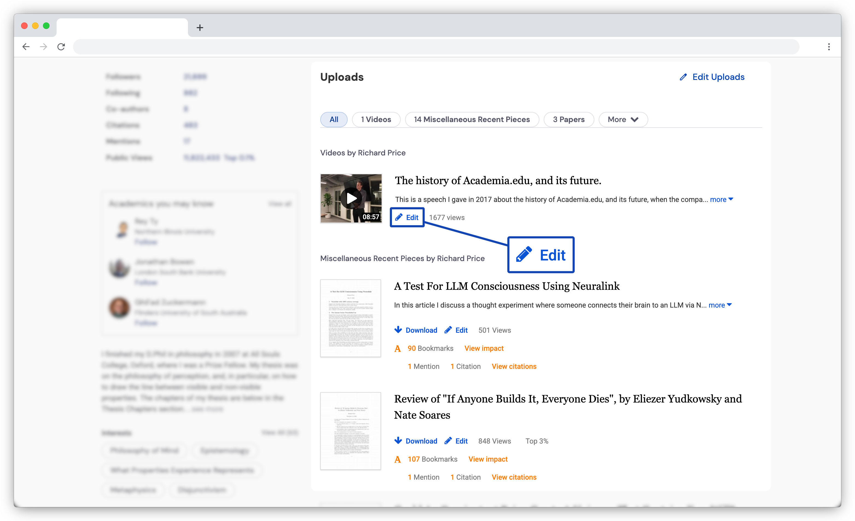Click the download arrow icon for Neuralink paper
This screenshot has height=521, width=855.
coord(398,330)
